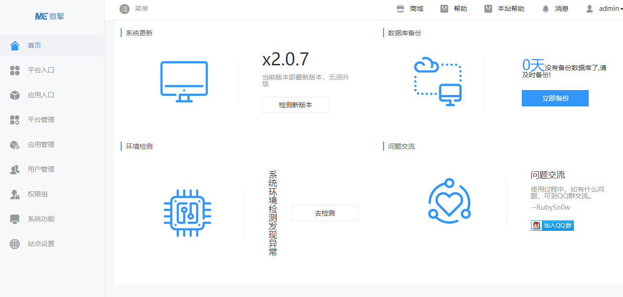Select 系统功能 in the sidebar
The image size is (623, 297).
click(41, 219)
